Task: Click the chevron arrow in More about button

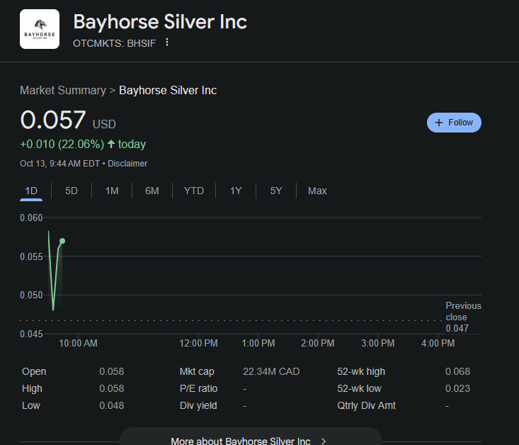Action: point(324,441)
